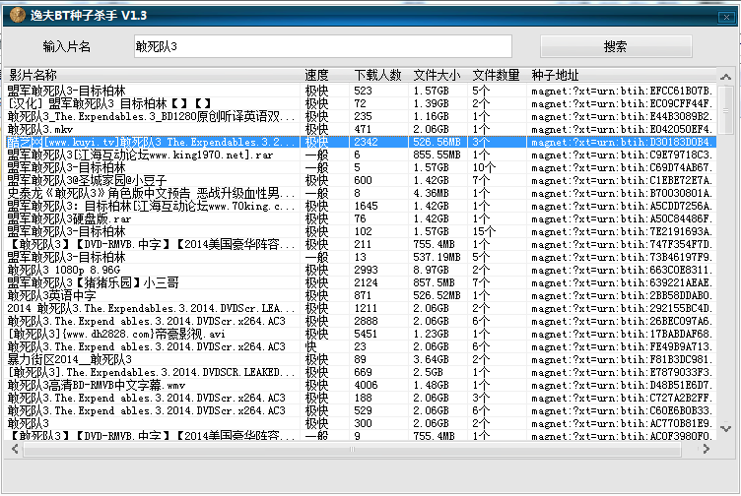The width and height of the screenshot is (741, 496).
Task: Select row 盟军敢死队3[江海互动论坛www.king1970.net].rar
Action: coord(360,155)
